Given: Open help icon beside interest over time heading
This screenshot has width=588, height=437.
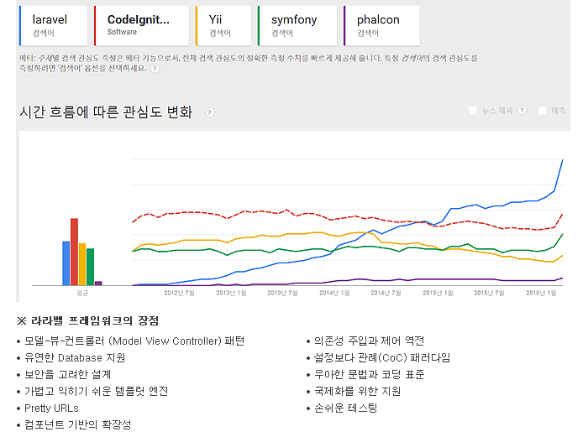Looking at the screenshot, I should (210, 112).
